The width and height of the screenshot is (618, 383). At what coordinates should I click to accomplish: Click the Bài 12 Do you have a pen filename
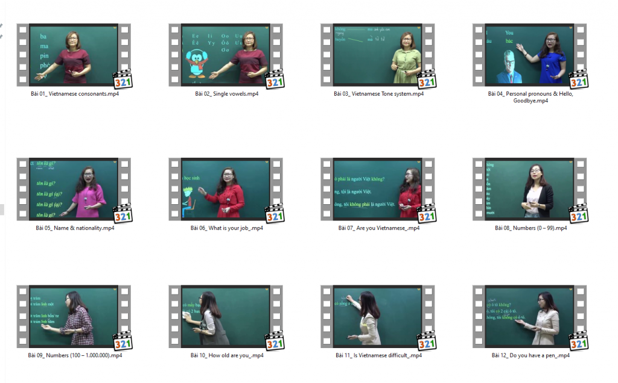tap(530, 355)
